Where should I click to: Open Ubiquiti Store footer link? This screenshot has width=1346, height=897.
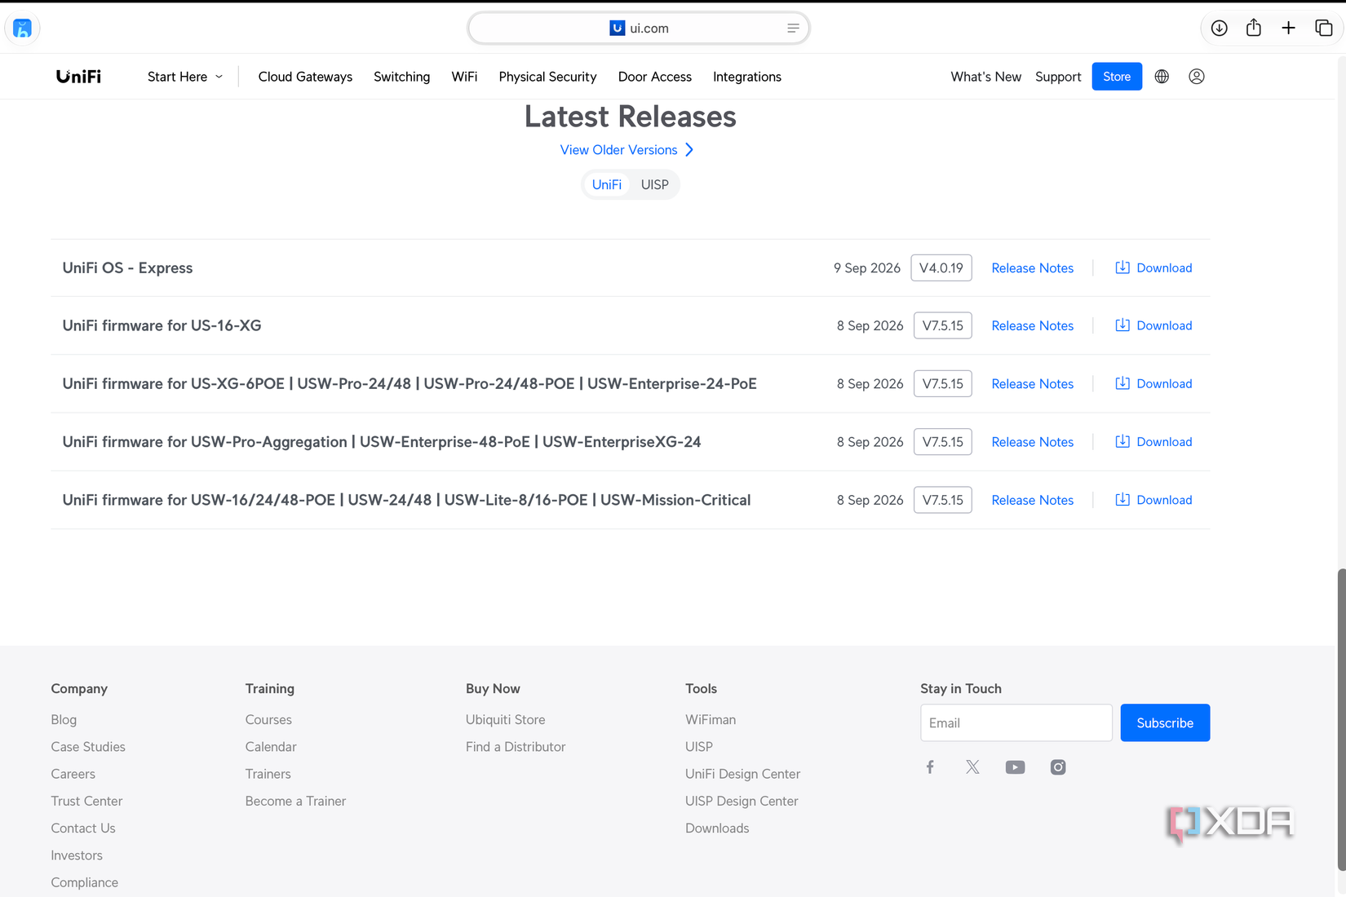[x=506, y=719]
